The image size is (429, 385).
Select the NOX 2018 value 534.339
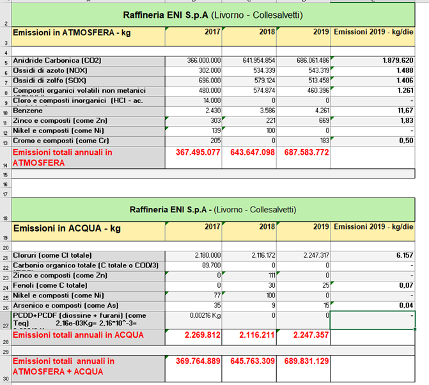(249, 70)
